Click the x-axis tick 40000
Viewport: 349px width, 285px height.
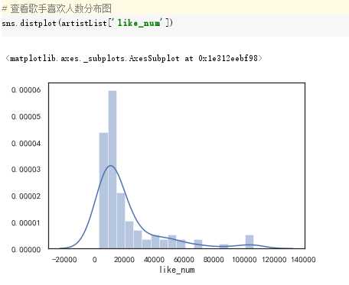click(x=154, y=260)
